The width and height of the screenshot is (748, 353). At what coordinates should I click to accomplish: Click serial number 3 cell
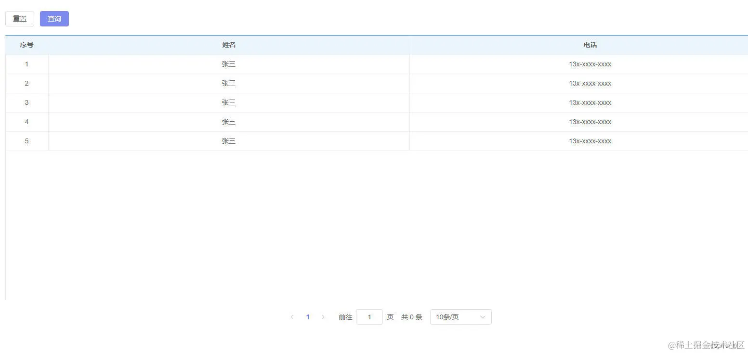point(26,102)
